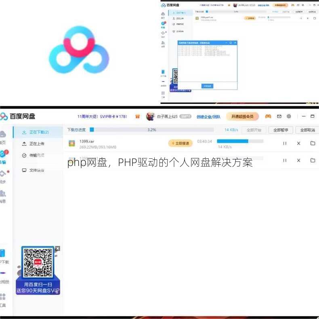Maximize the popup dialog in the small top window
This screenshot has width=319, height=319.
tap(231, 43)
